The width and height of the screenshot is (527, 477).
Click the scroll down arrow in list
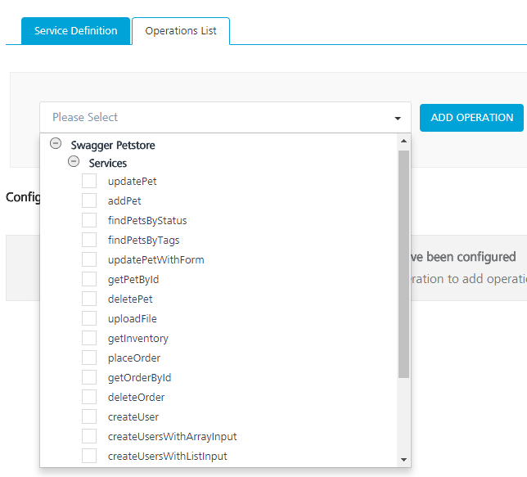point(403,460)
